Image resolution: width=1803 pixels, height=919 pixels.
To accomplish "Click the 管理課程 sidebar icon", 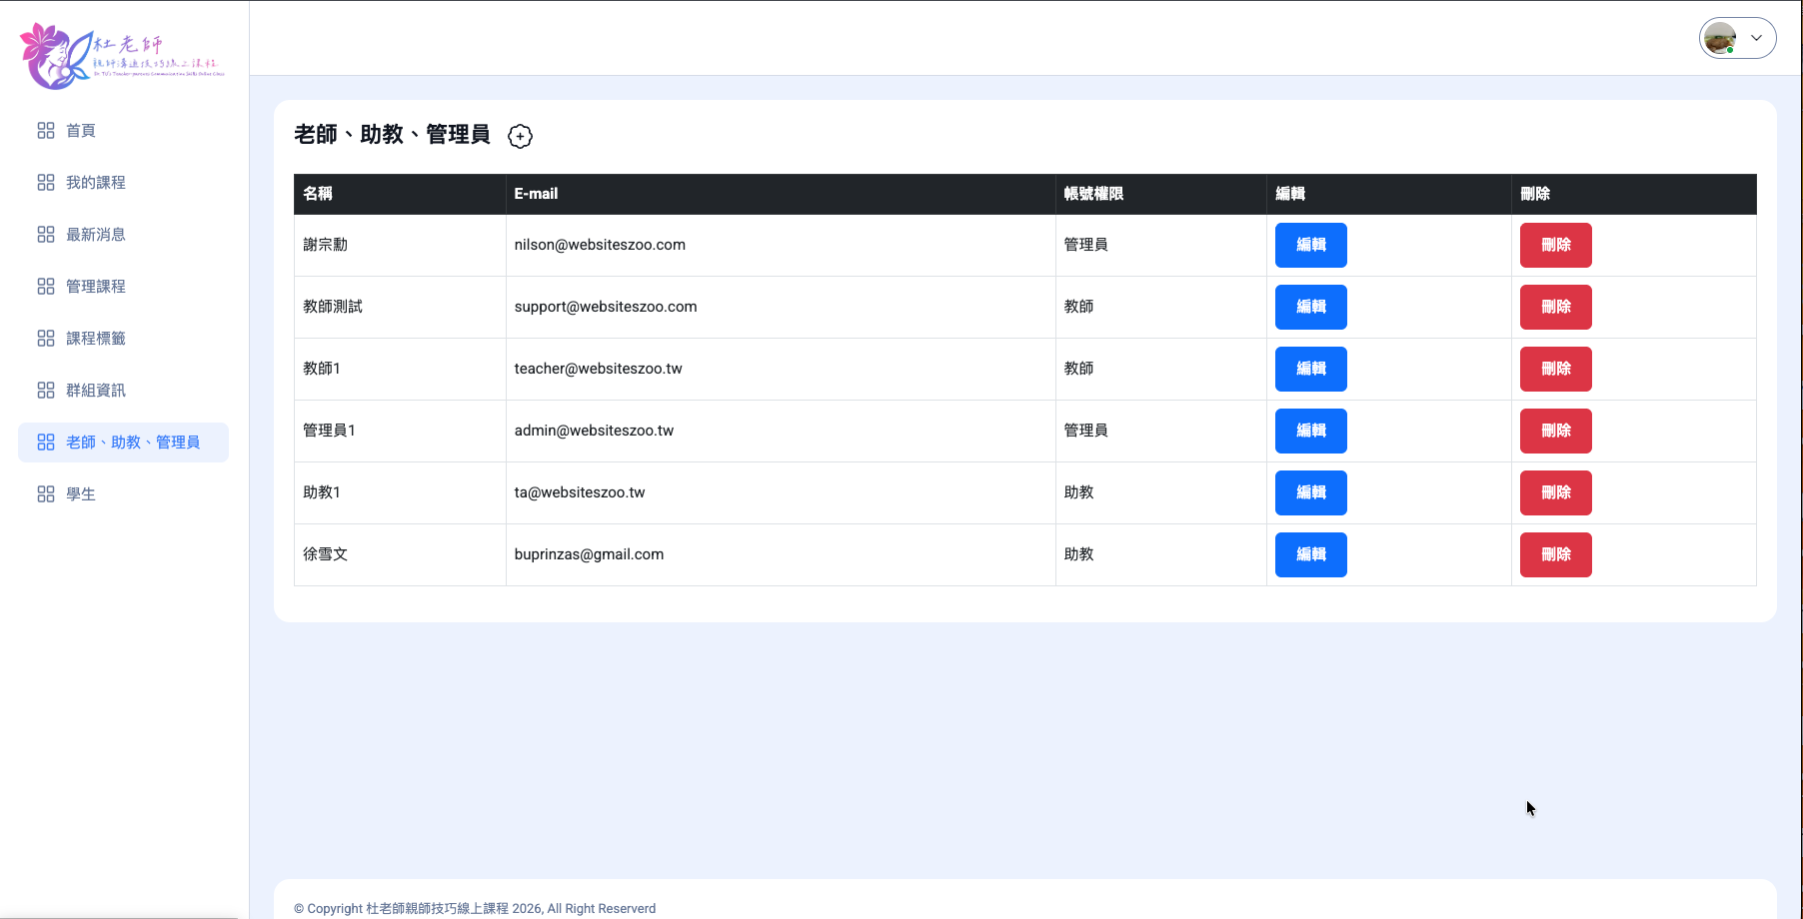I will pyautogui.click(x=46, y=287).
